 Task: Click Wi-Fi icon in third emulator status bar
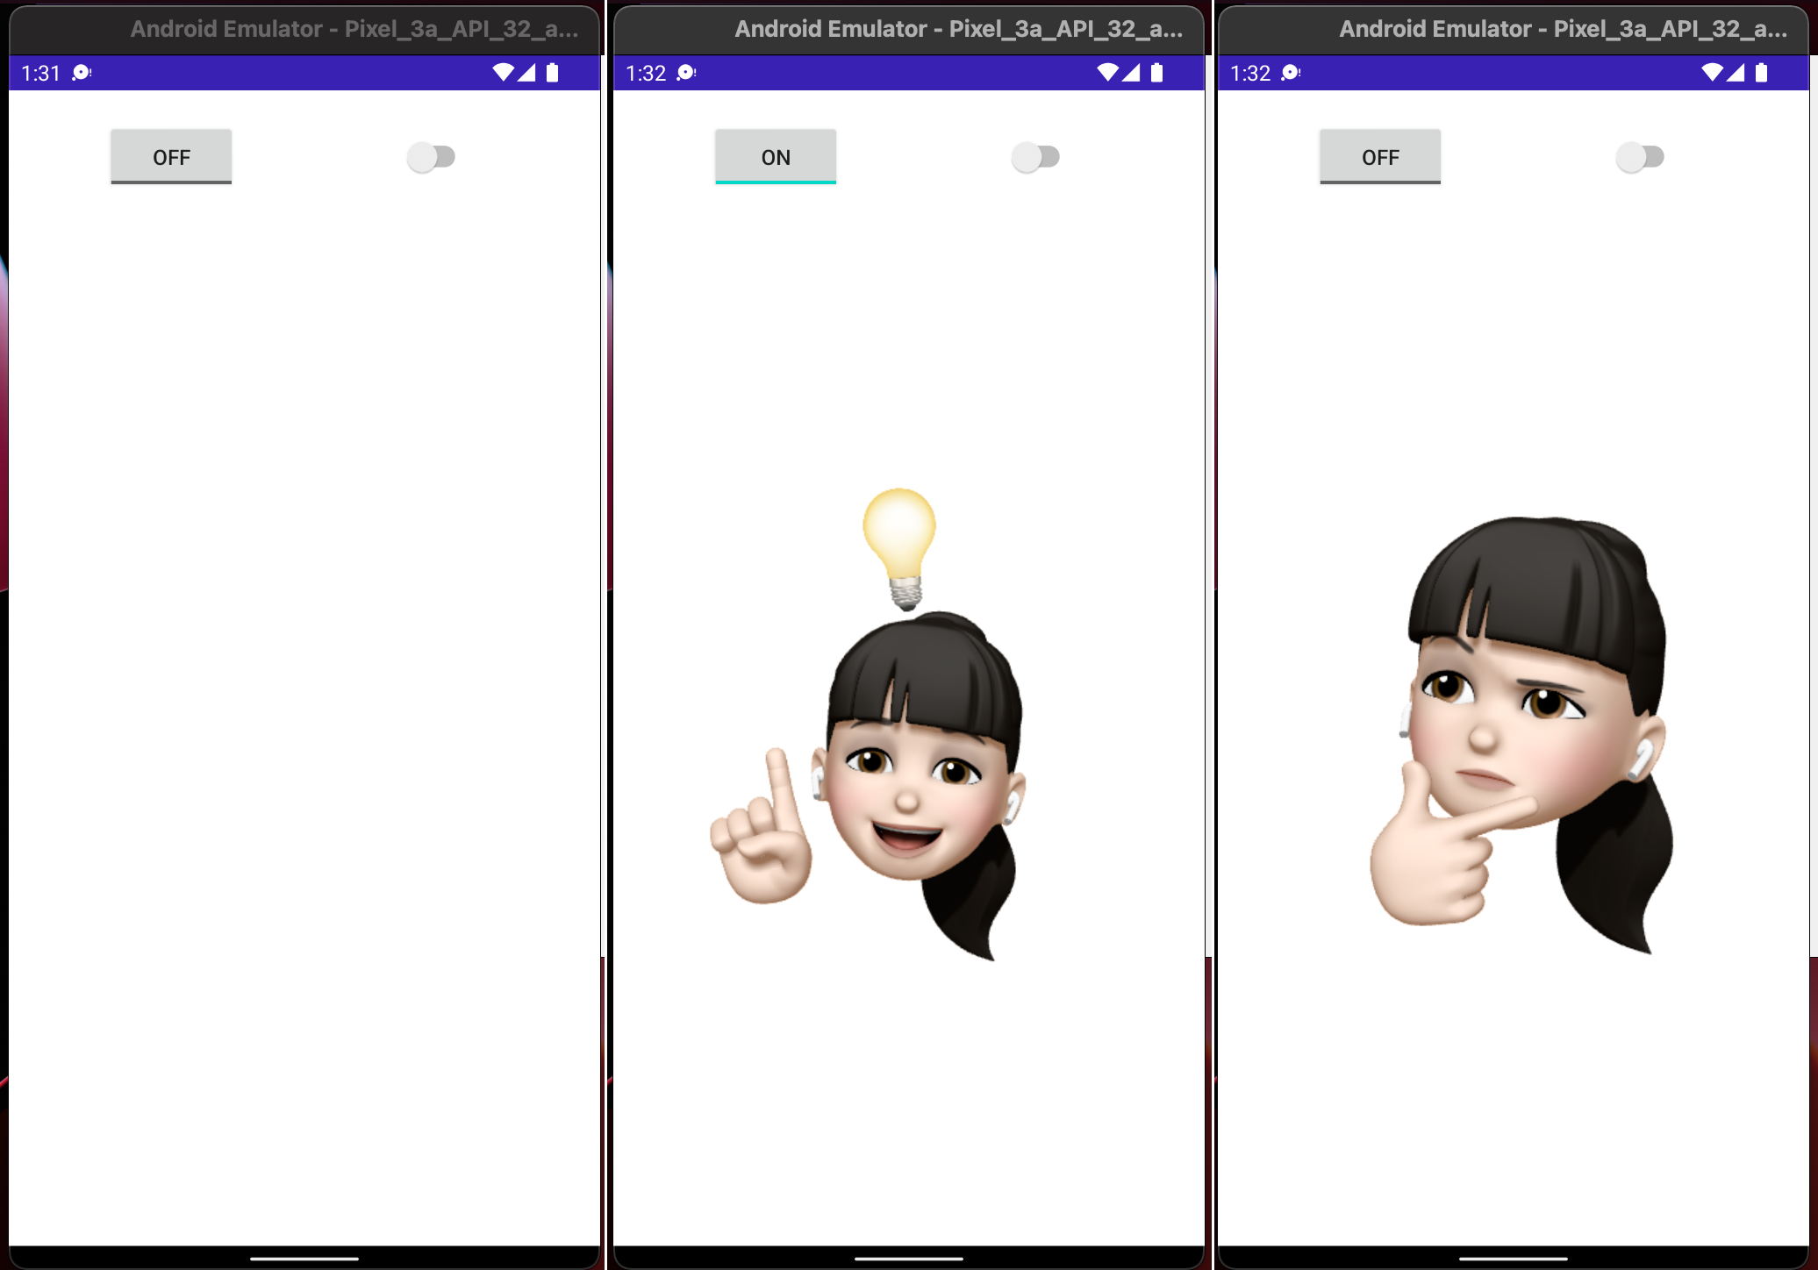tap(1712, 73)
